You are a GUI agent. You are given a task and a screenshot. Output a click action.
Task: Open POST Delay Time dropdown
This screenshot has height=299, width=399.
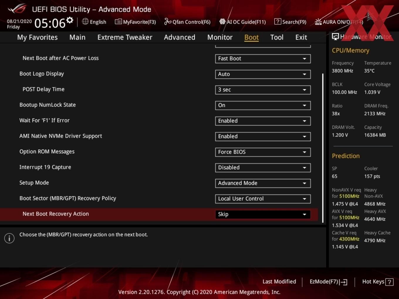(x=263, y=90)
